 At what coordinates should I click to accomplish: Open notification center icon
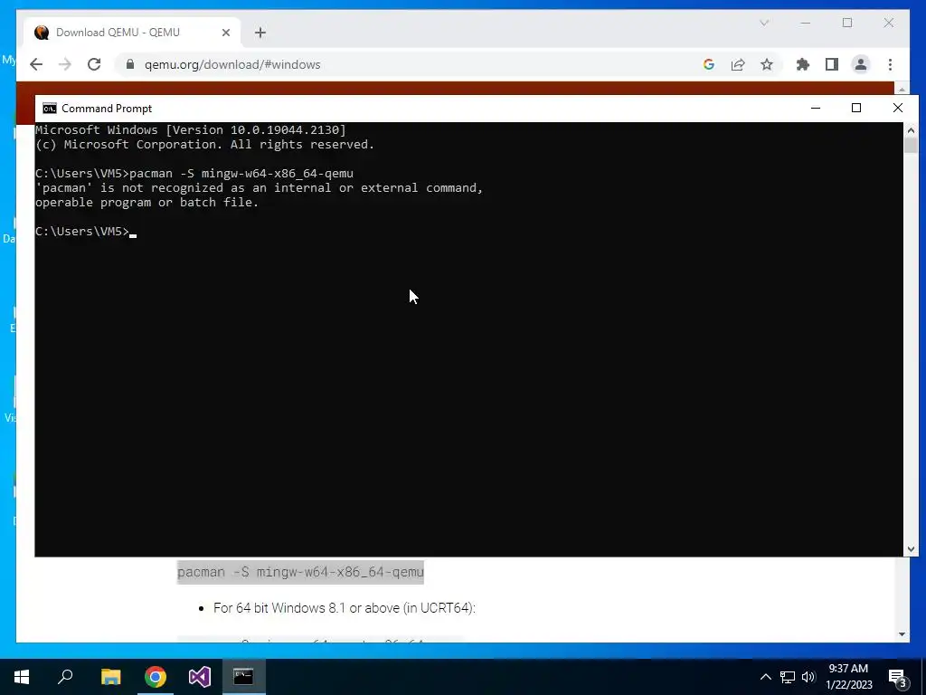[898, 678]
